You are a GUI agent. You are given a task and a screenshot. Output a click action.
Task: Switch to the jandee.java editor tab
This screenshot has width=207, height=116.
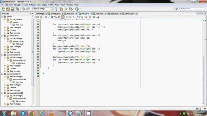click(55, 14)
